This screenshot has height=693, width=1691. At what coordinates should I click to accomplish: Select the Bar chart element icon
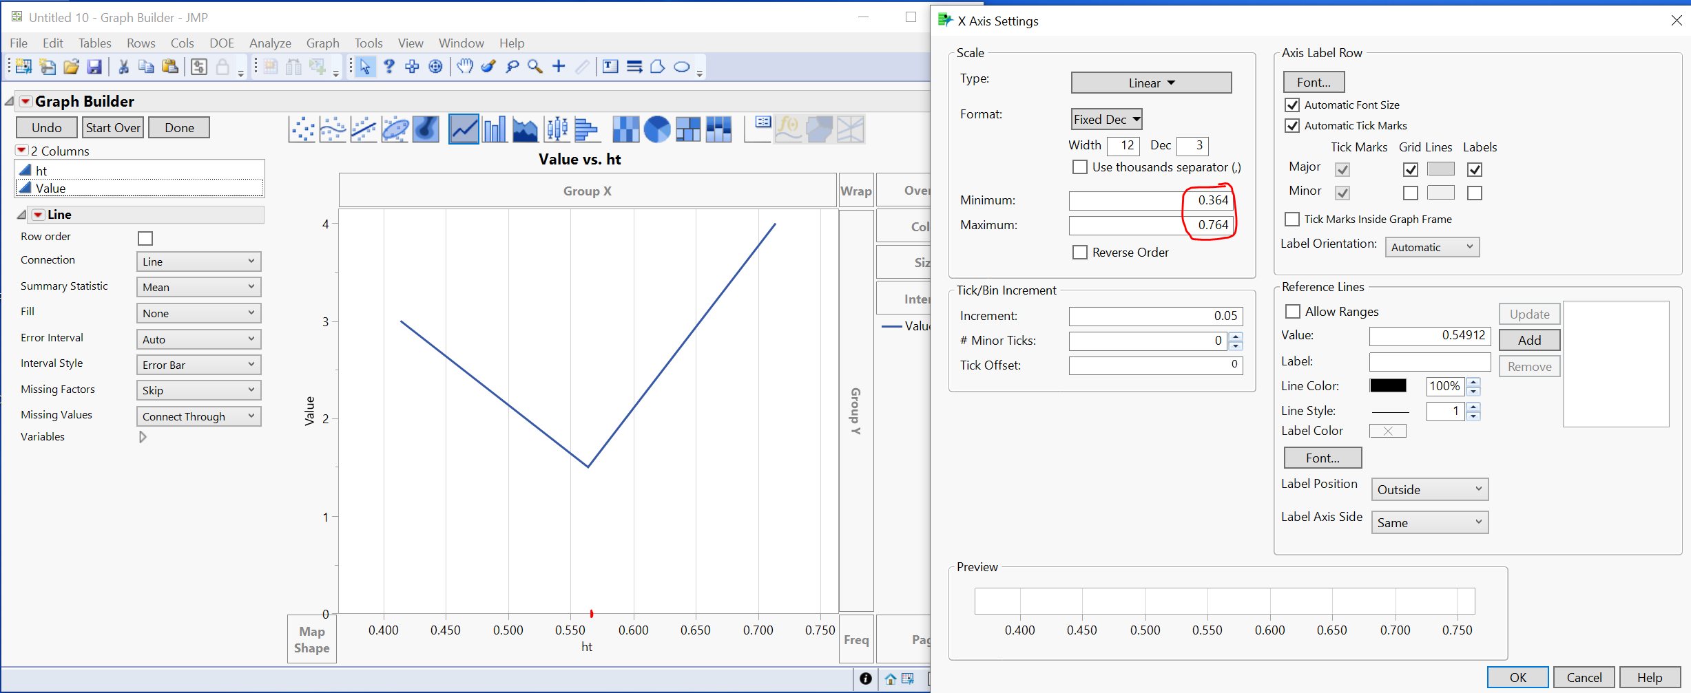pos(494,129)
